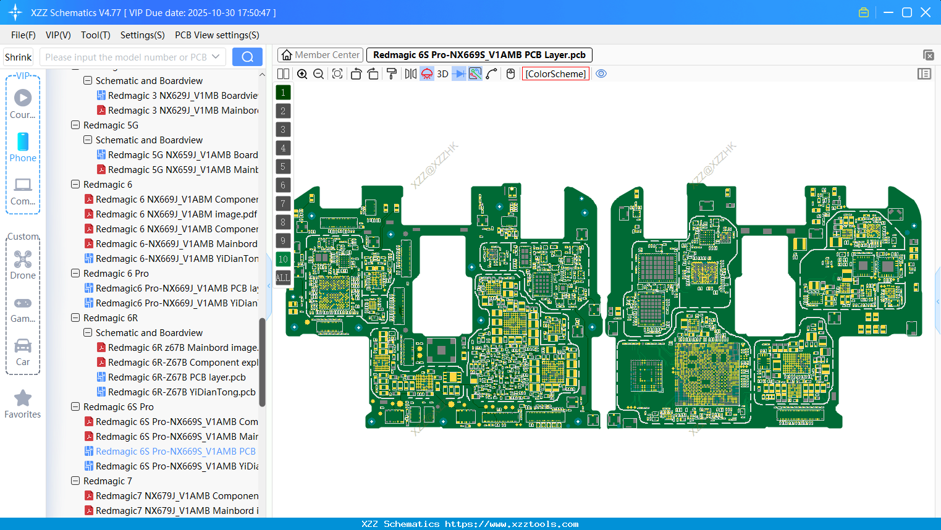Click the Member Center button
Viewport: 941px width, 530px height.
pyautogui.click(x=320, y=54)
